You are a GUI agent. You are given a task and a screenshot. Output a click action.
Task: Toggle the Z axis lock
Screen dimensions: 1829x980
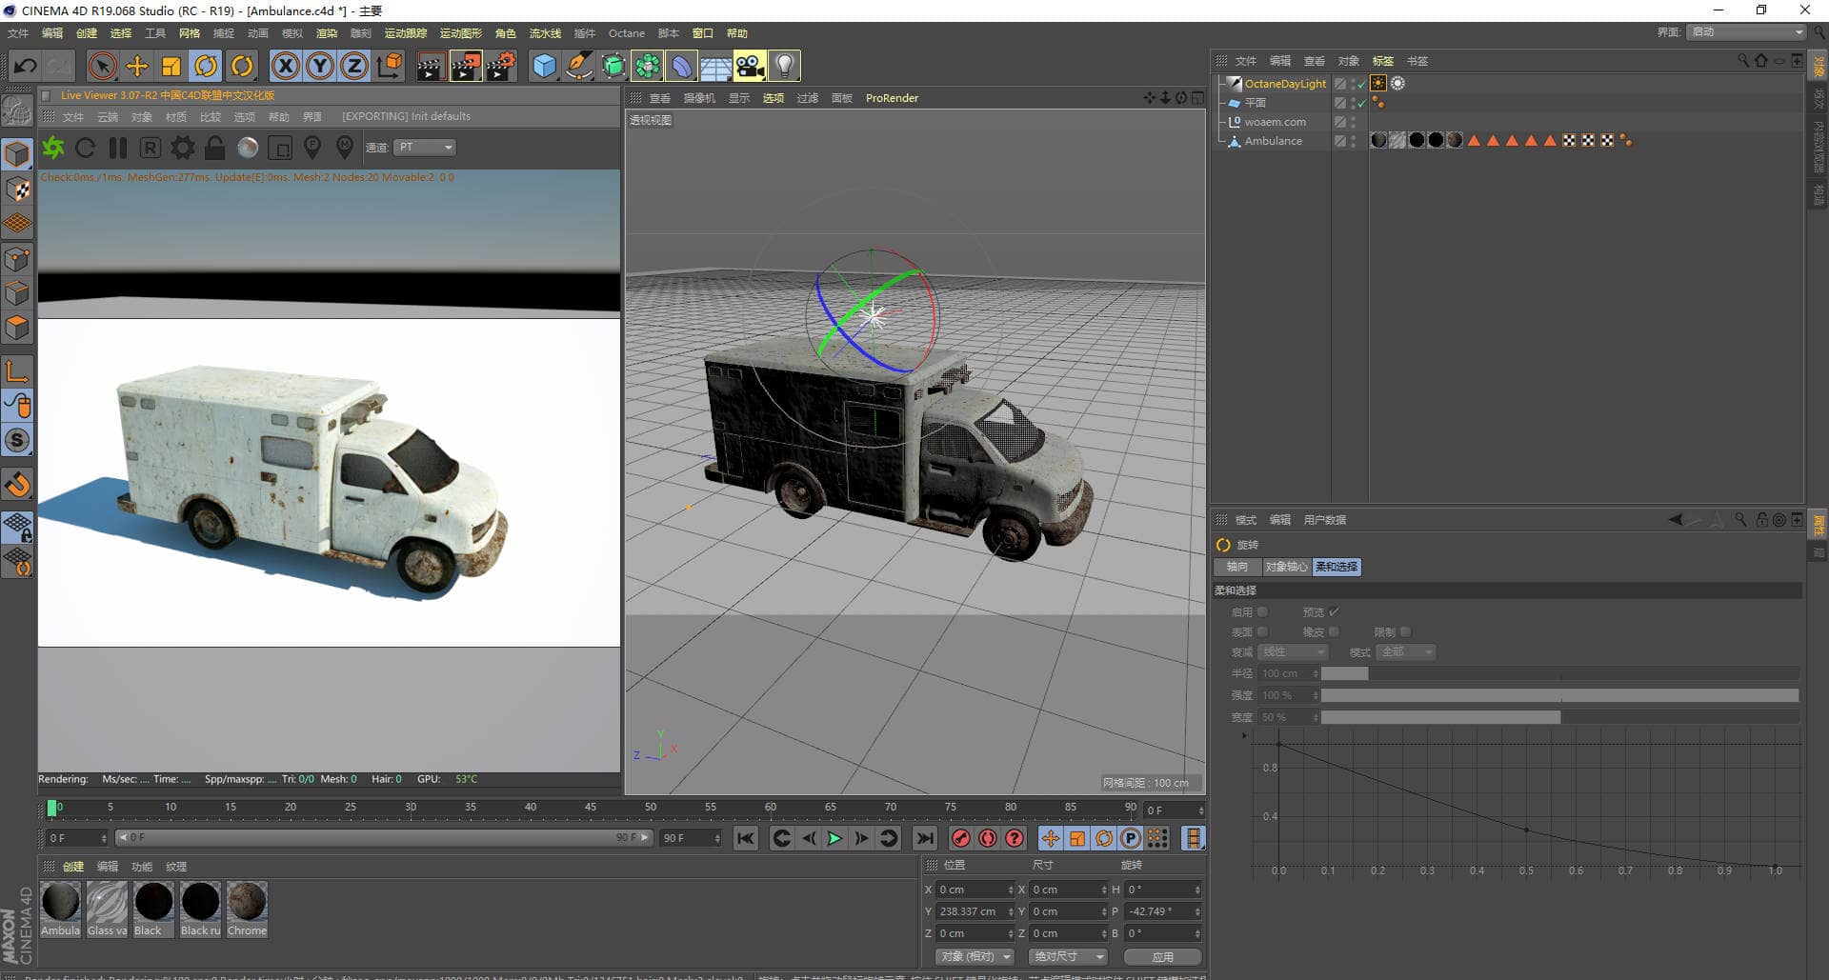tap(354, 66)
